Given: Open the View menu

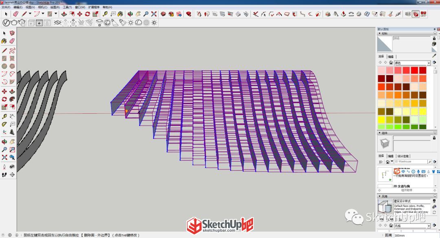Looking at the screenshot, I should click(30, 7).
